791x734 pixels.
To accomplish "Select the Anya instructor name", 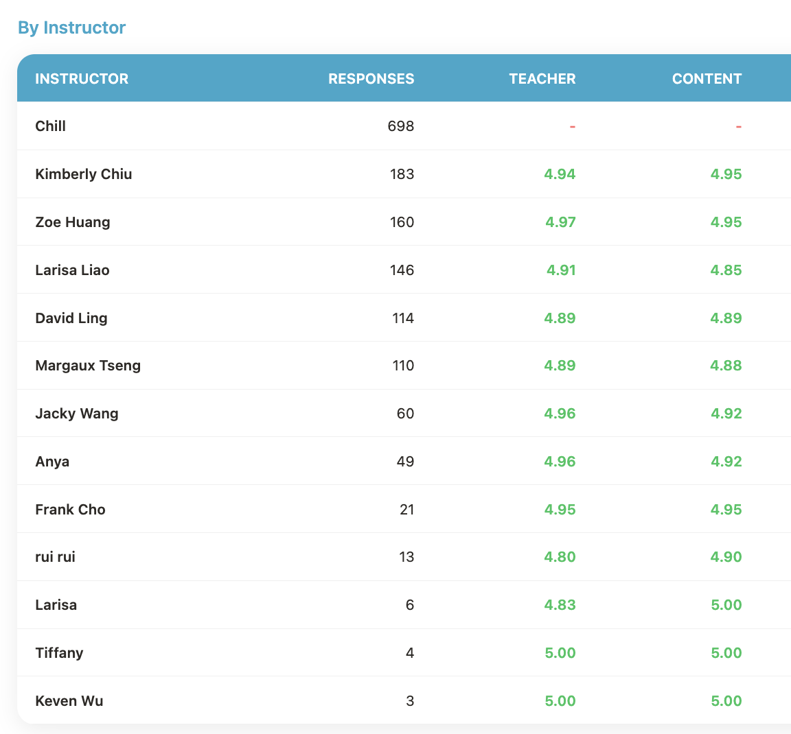I will coord(52,462).
